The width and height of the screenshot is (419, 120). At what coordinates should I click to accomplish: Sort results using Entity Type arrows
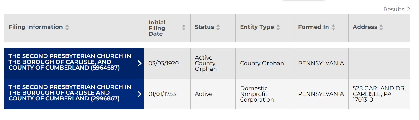(278, 27)
